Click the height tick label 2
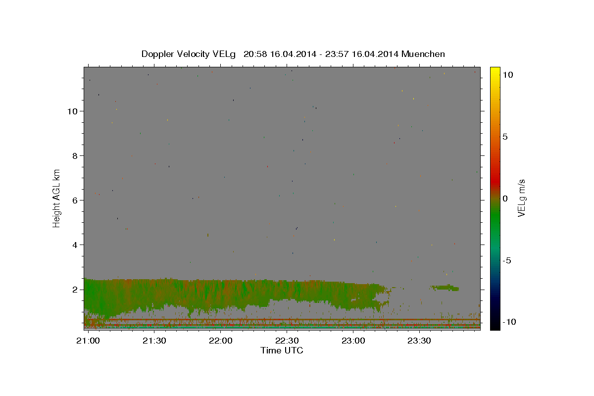The image size is (594, 396). [x=76, y=290]
